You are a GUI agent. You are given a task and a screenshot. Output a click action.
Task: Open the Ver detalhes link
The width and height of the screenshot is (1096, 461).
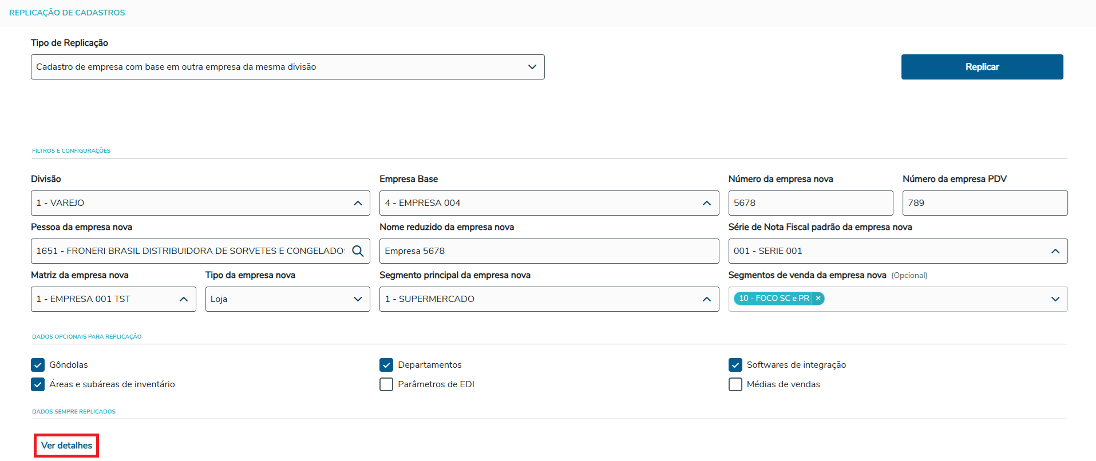click(66, 446)
